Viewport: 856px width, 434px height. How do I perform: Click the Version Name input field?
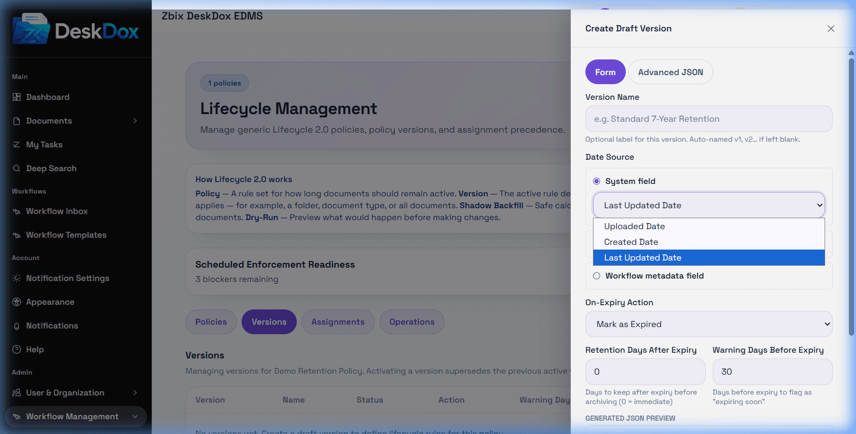click(x=709, y=119)
